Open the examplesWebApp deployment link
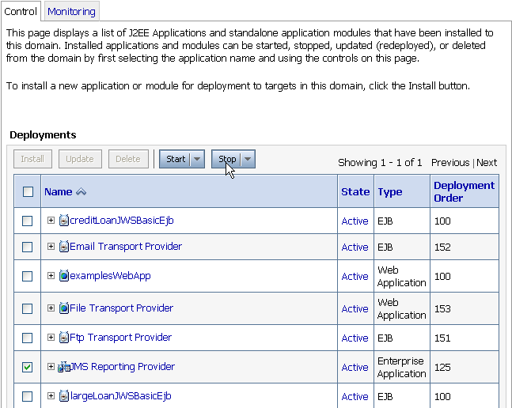The height and width of the screenshot is (408, 512). 110,276
